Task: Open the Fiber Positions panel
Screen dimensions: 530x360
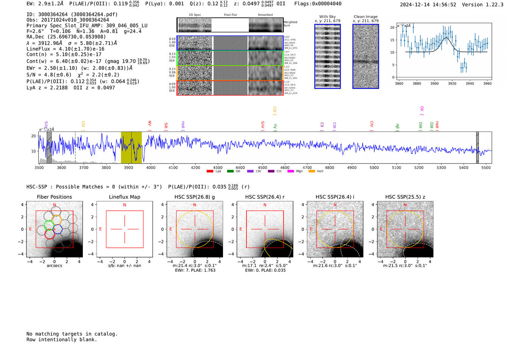Action: (55, 229)
